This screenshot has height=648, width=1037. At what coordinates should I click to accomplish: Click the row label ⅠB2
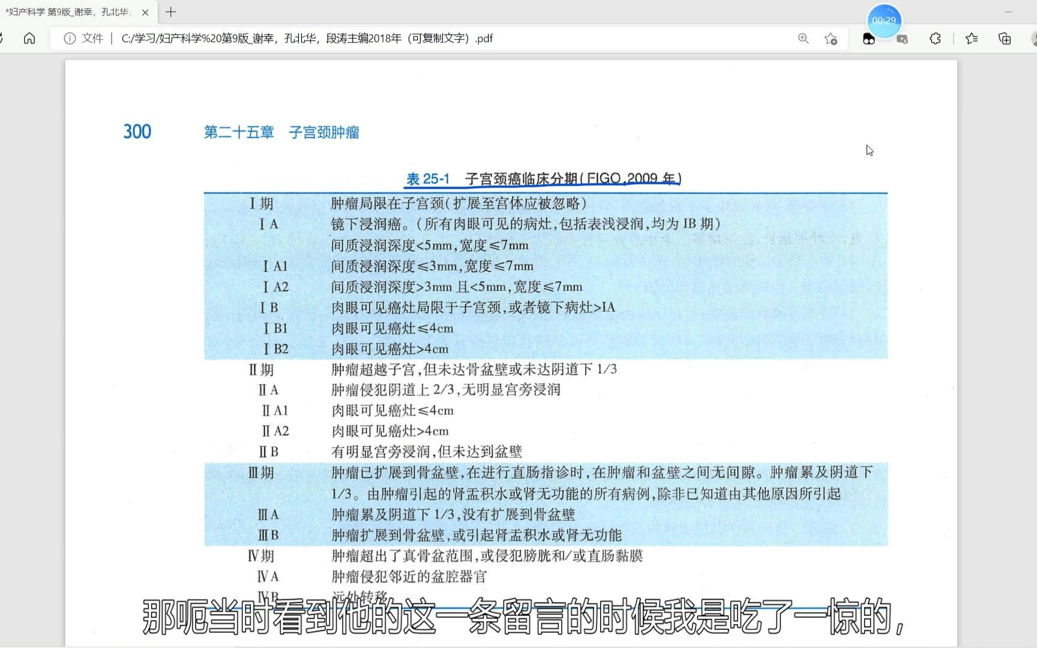276,349
